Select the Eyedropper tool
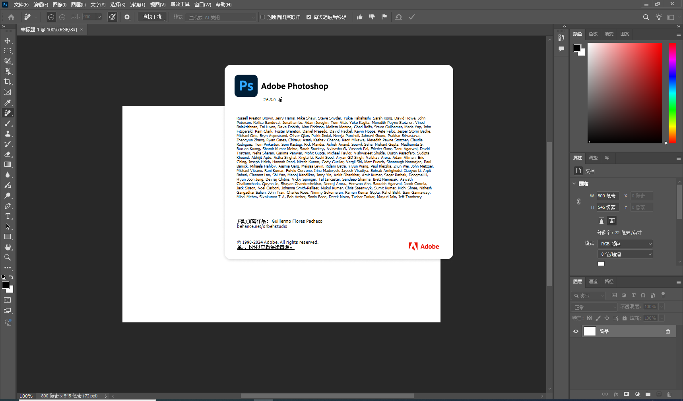 click(8, 102)
